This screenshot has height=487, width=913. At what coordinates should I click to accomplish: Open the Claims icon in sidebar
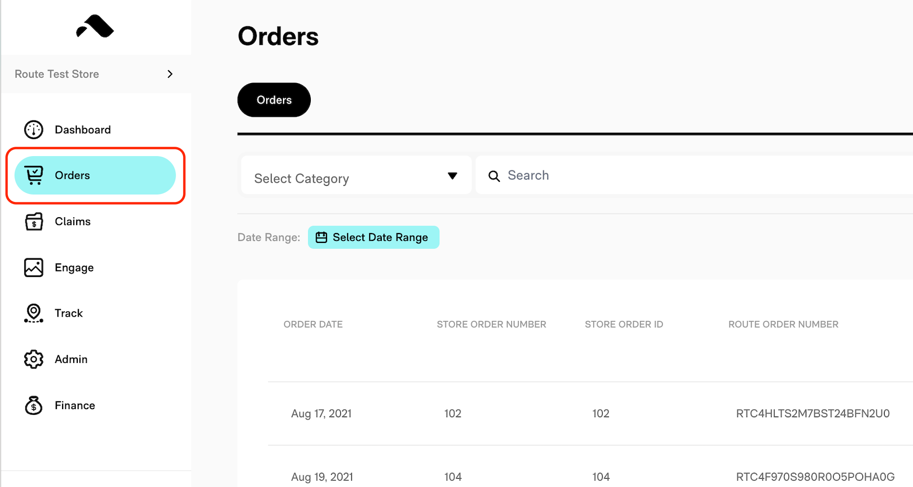coord(34,221)
